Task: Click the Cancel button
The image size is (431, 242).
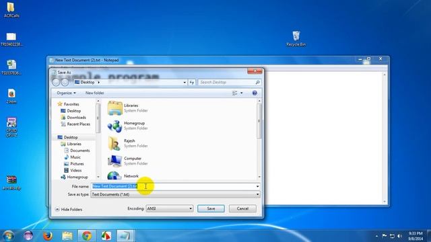Action: 242,208
